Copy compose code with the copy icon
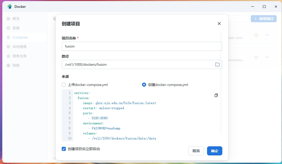 [x=216, y=95]
